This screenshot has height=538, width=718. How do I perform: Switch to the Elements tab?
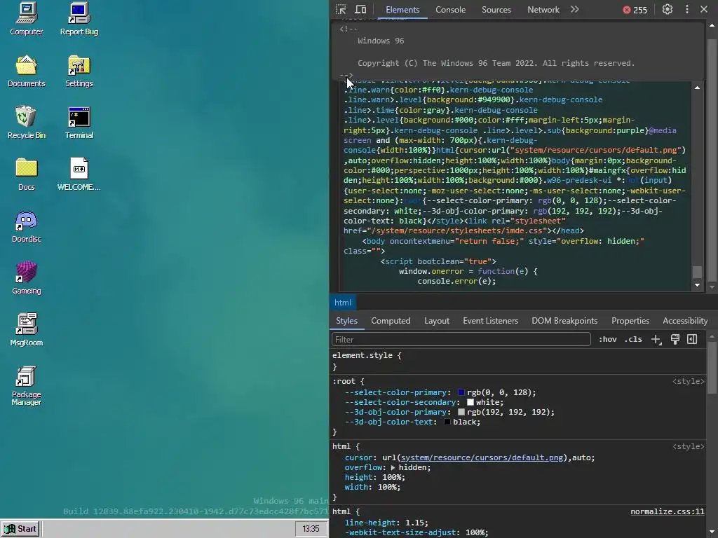[x=402, y=10]
